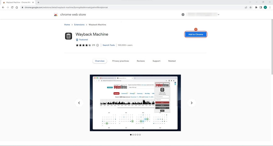Select the third carousel dot
Screen dimensions: 273x146
135,135
